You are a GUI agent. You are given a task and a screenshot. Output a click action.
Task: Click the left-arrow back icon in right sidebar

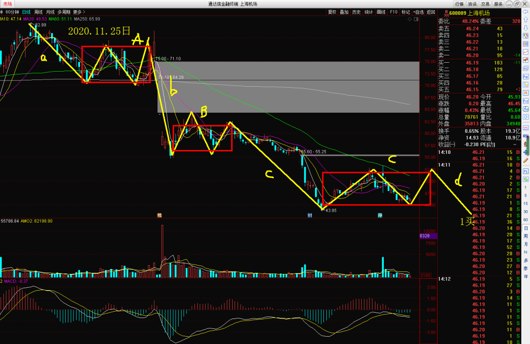[526, 12]
